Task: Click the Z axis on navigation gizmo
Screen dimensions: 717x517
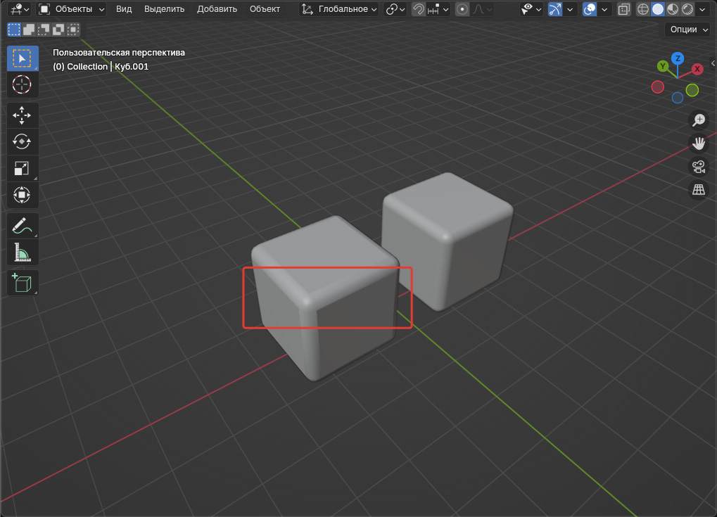Action: point(677,58)
